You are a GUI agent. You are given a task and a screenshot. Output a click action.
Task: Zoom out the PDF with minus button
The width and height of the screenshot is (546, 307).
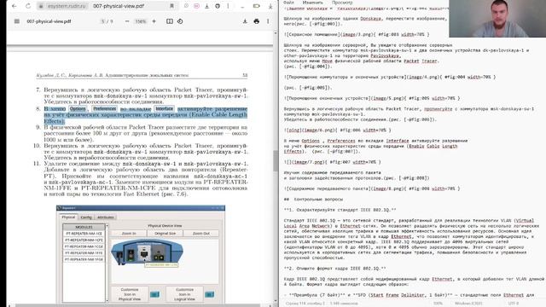pyautogui.click(x=127, y=21)
